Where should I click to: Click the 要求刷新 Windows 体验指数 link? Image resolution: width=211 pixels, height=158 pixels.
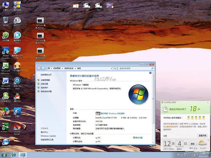(x=113, y=114)
